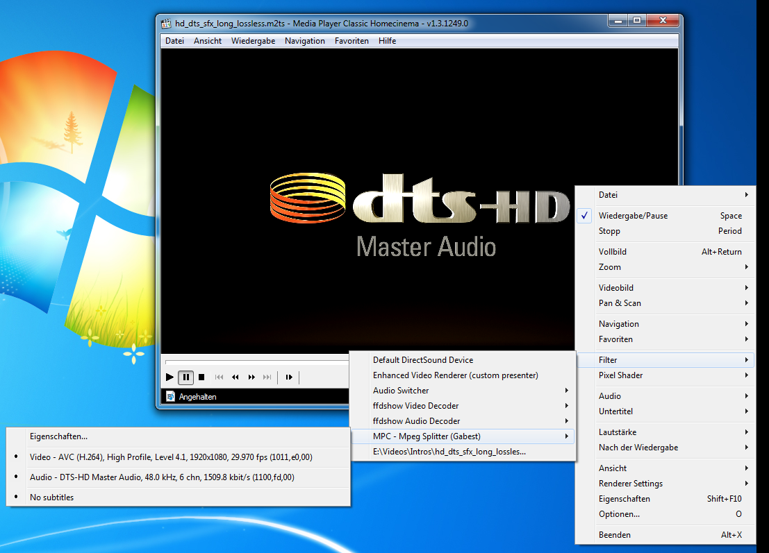Minimize the Media Player Classic window
Viewport: 769px width, 553px height.
[618, 21]
